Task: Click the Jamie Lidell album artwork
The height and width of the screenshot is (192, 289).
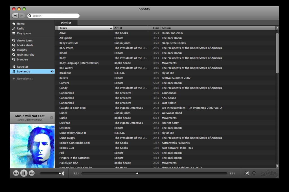Action: (x=32, y=145)
